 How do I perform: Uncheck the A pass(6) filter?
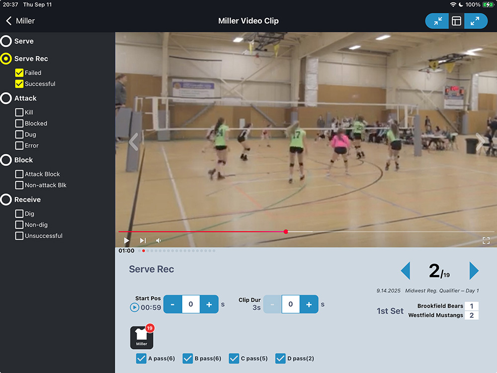click(x=141, y=358)
